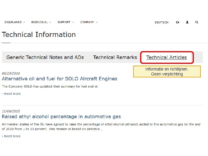Open the COMPANY dropdown menu

[89, 22]
